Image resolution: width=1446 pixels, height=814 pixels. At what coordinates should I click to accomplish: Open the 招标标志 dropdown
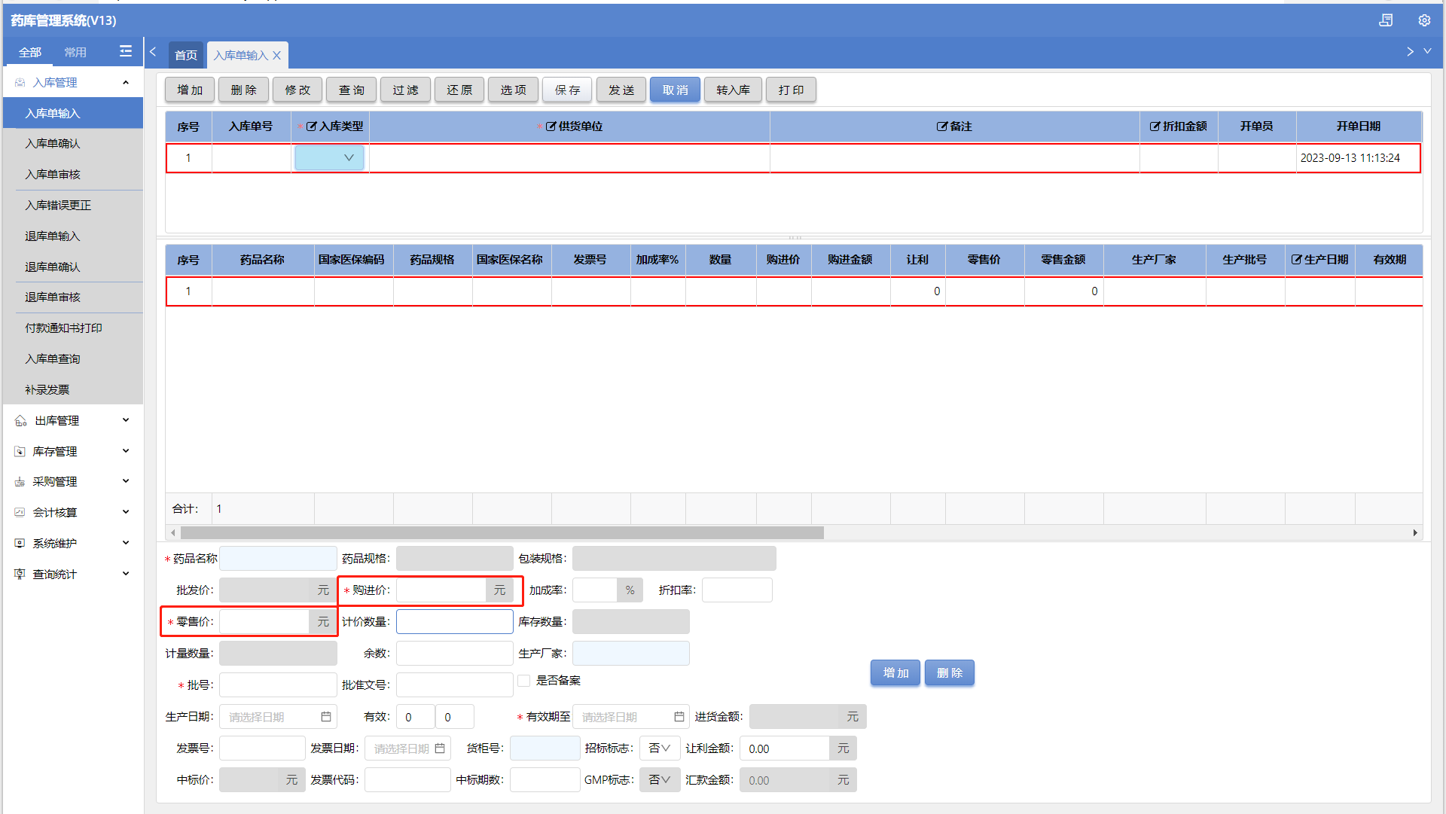tap(660, 748)
